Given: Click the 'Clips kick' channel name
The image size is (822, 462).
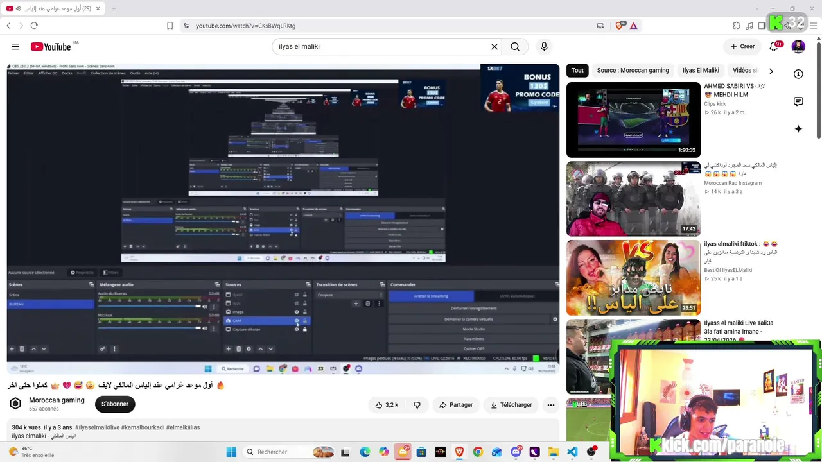Looking at the screenshot, I should [715, 104].
